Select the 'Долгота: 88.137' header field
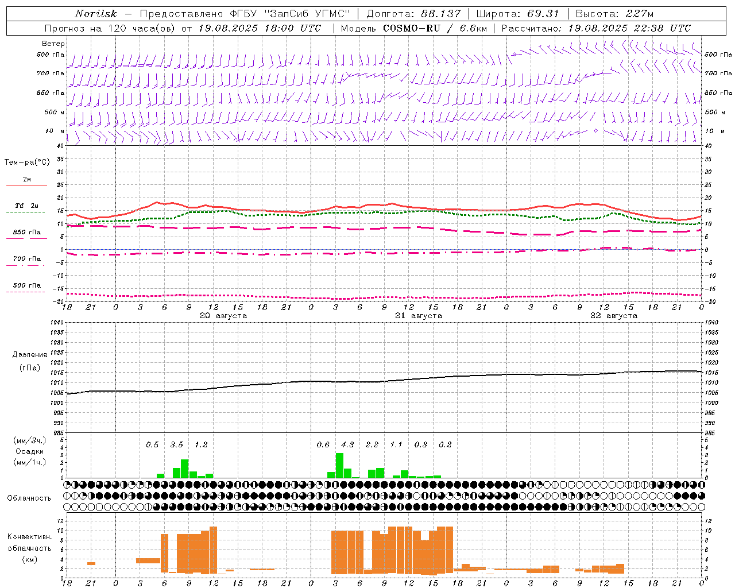The image size is (735, 588). point(413,14)
